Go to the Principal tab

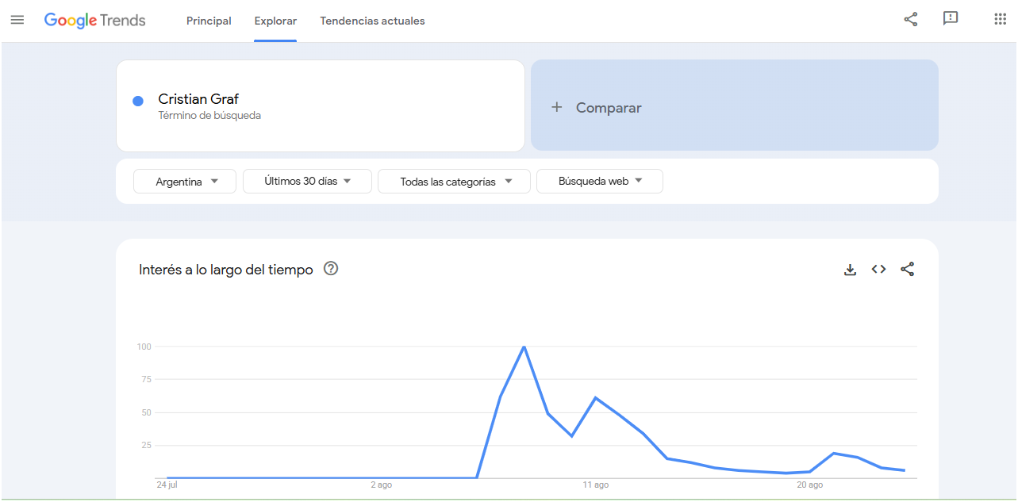pyautogui.click(x=209, y=21)
